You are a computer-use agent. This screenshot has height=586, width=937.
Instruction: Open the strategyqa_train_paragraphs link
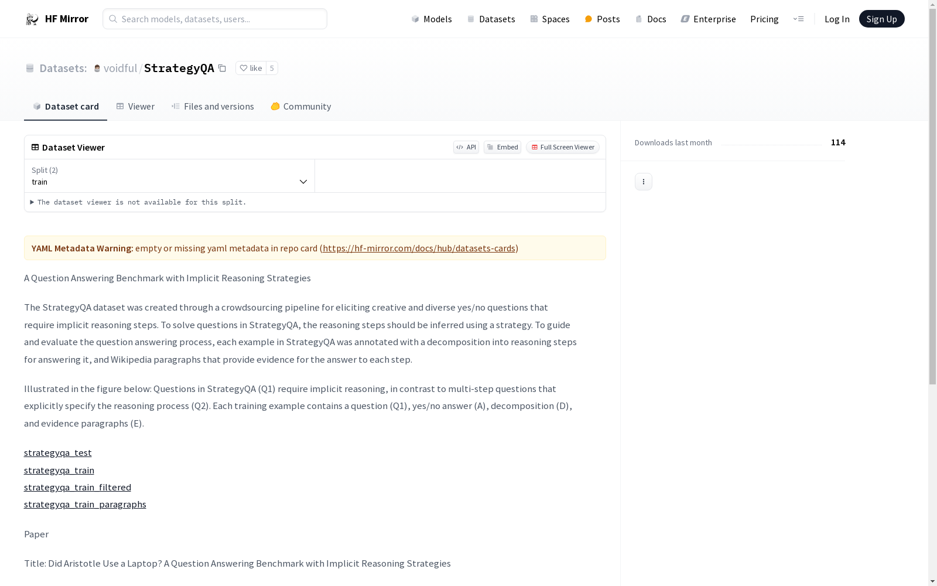pos(85,505)
